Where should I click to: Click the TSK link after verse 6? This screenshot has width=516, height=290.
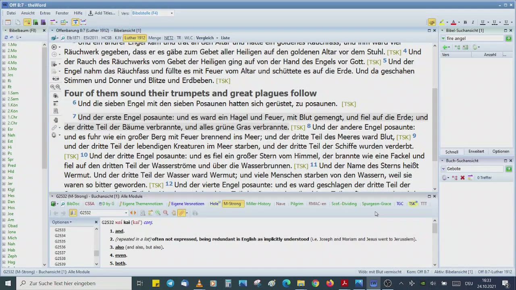point(348,104)
